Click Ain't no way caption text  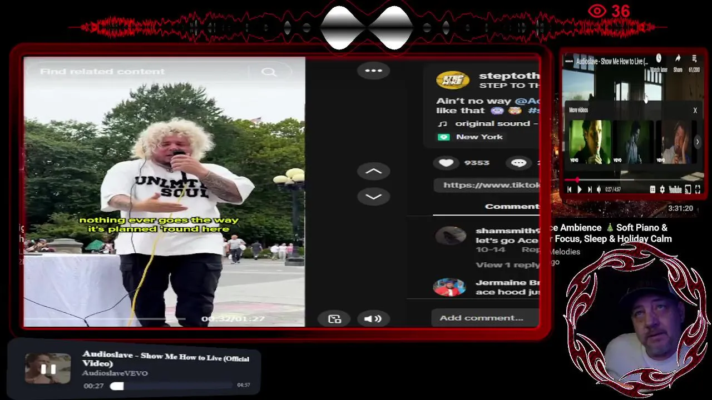click(474, 101)
